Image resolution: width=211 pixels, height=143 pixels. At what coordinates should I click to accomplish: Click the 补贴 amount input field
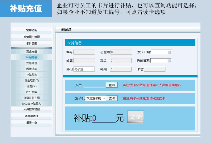[x=104, y=118]
